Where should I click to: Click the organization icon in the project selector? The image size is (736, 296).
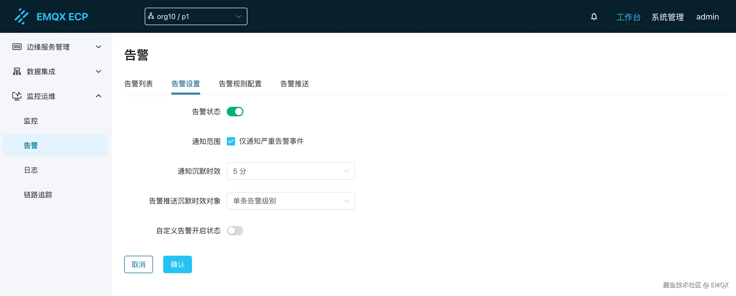click(151, 16)
